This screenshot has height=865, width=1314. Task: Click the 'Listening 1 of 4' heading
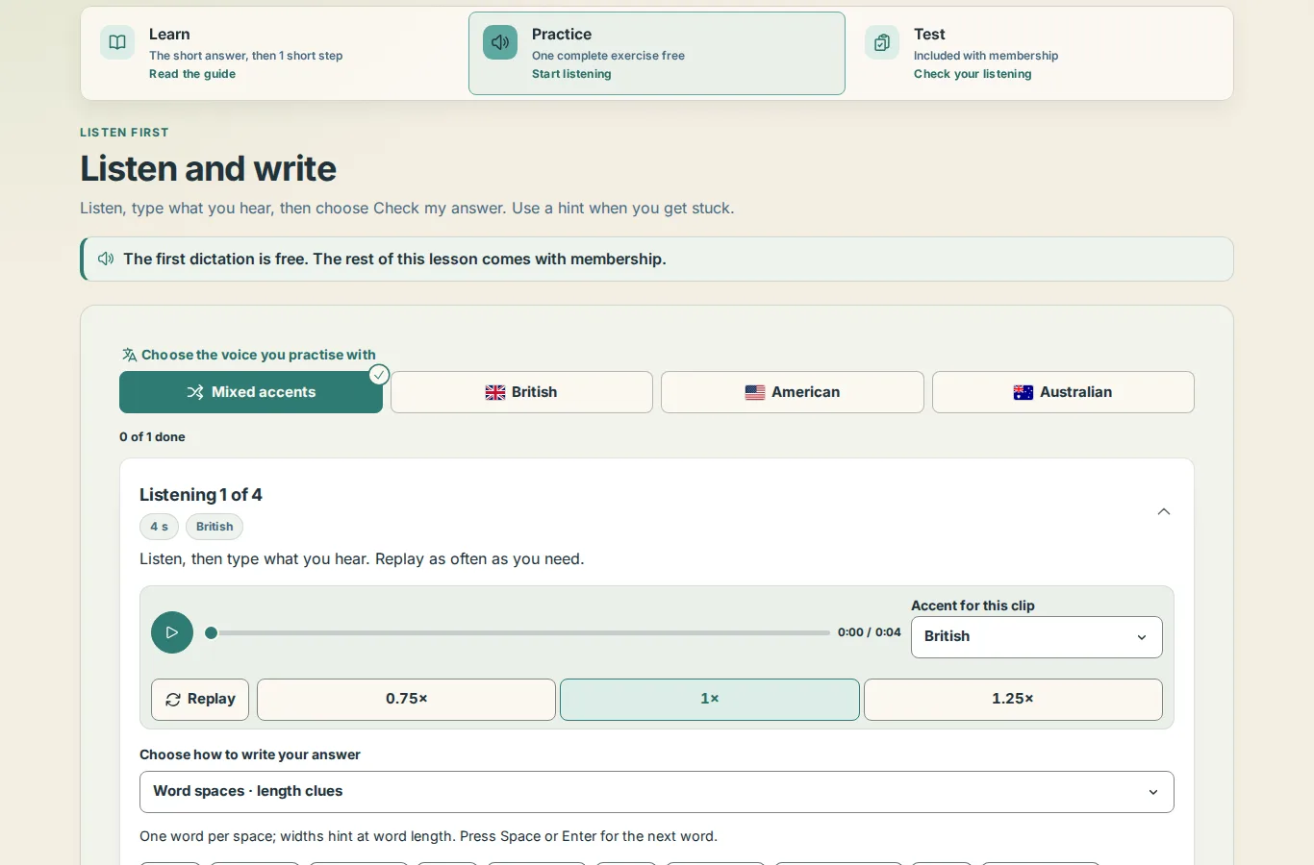[201, 495]
